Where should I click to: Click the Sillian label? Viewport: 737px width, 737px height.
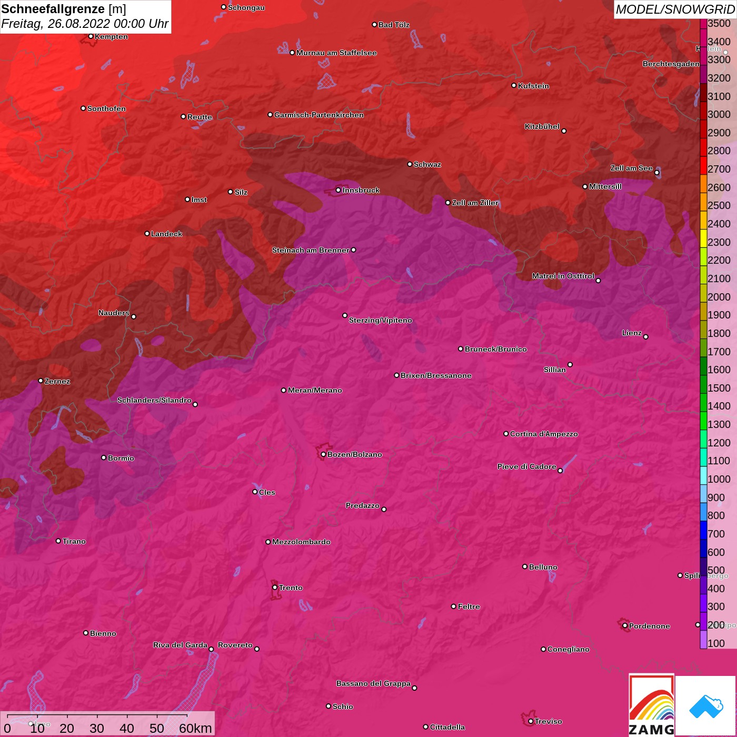pos(555,370)
